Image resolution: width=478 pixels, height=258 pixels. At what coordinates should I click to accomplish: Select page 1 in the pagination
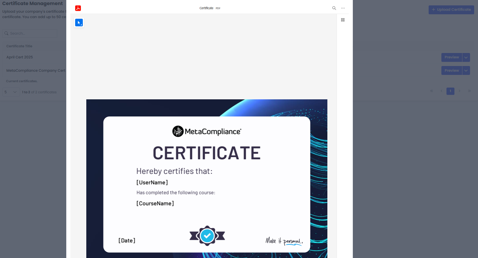point(450,91)
